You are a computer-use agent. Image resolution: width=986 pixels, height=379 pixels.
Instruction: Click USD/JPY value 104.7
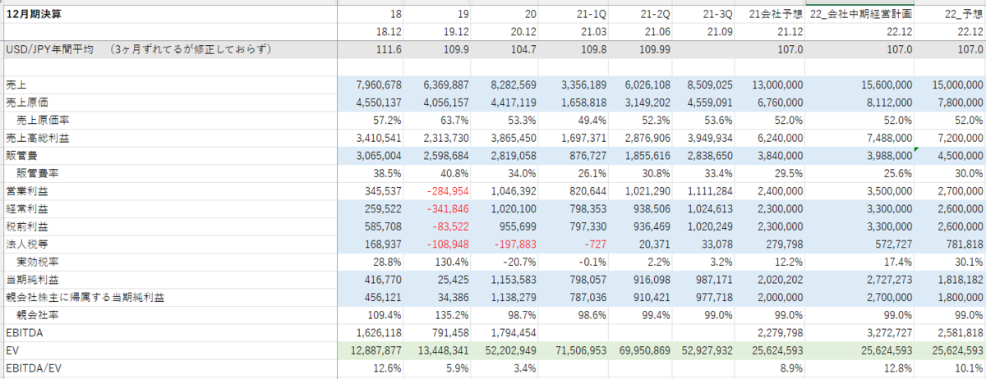pos(523,49)
